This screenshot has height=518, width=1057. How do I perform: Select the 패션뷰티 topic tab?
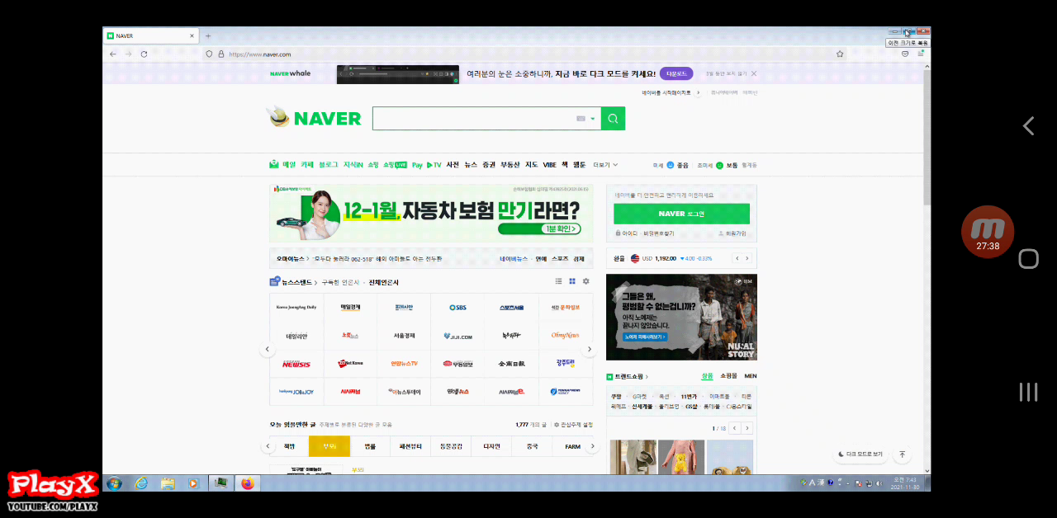[410, 446]
